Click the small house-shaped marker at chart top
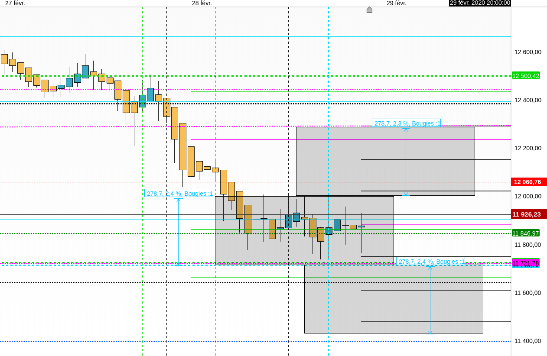 click(x=369, y=10)
